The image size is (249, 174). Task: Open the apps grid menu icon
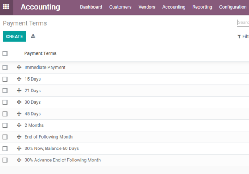(6, 7)
